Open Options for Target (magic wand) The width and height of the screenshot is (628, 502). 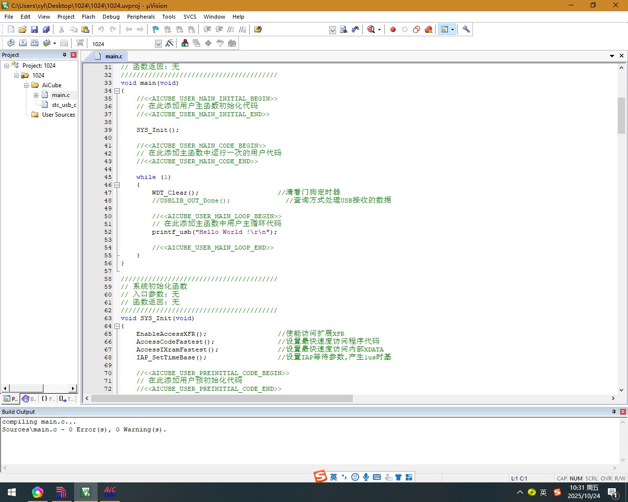[x=169, y=43]
